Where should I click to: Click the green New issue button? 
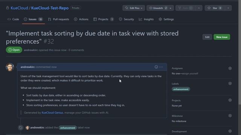[x=222, y=37]
